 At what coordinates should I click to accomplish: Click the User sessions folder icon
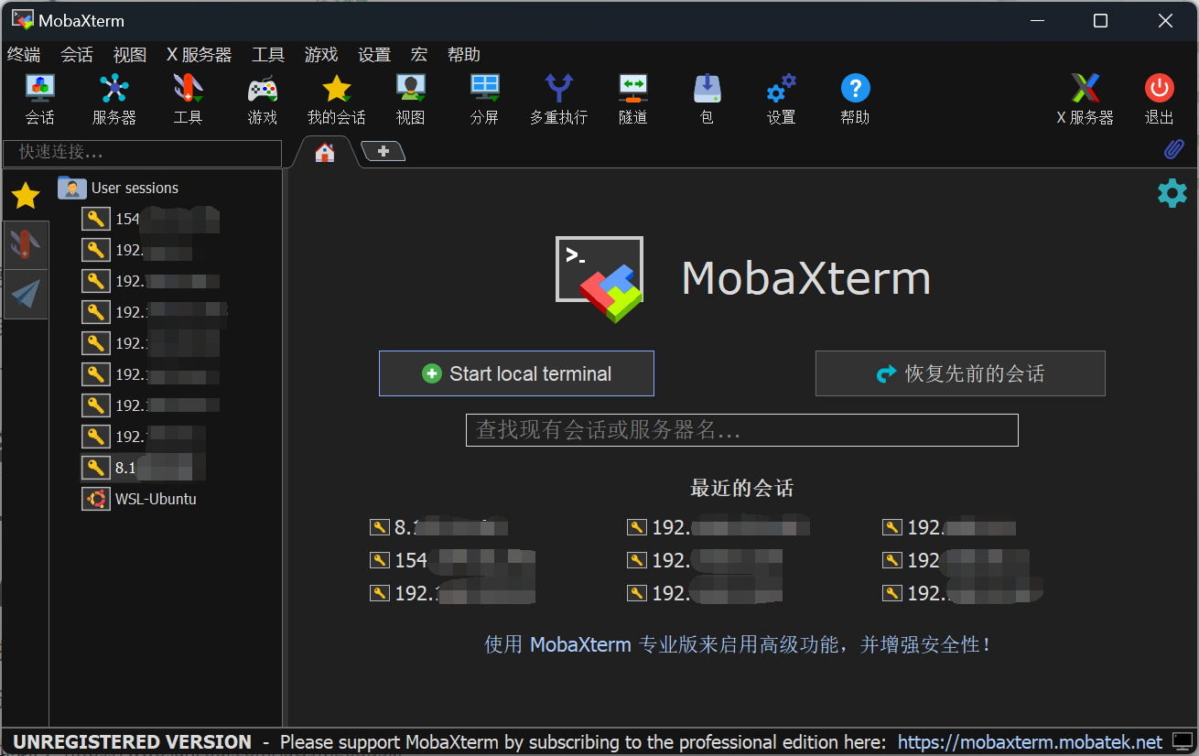pyautogui.click(x=72, y=188)
